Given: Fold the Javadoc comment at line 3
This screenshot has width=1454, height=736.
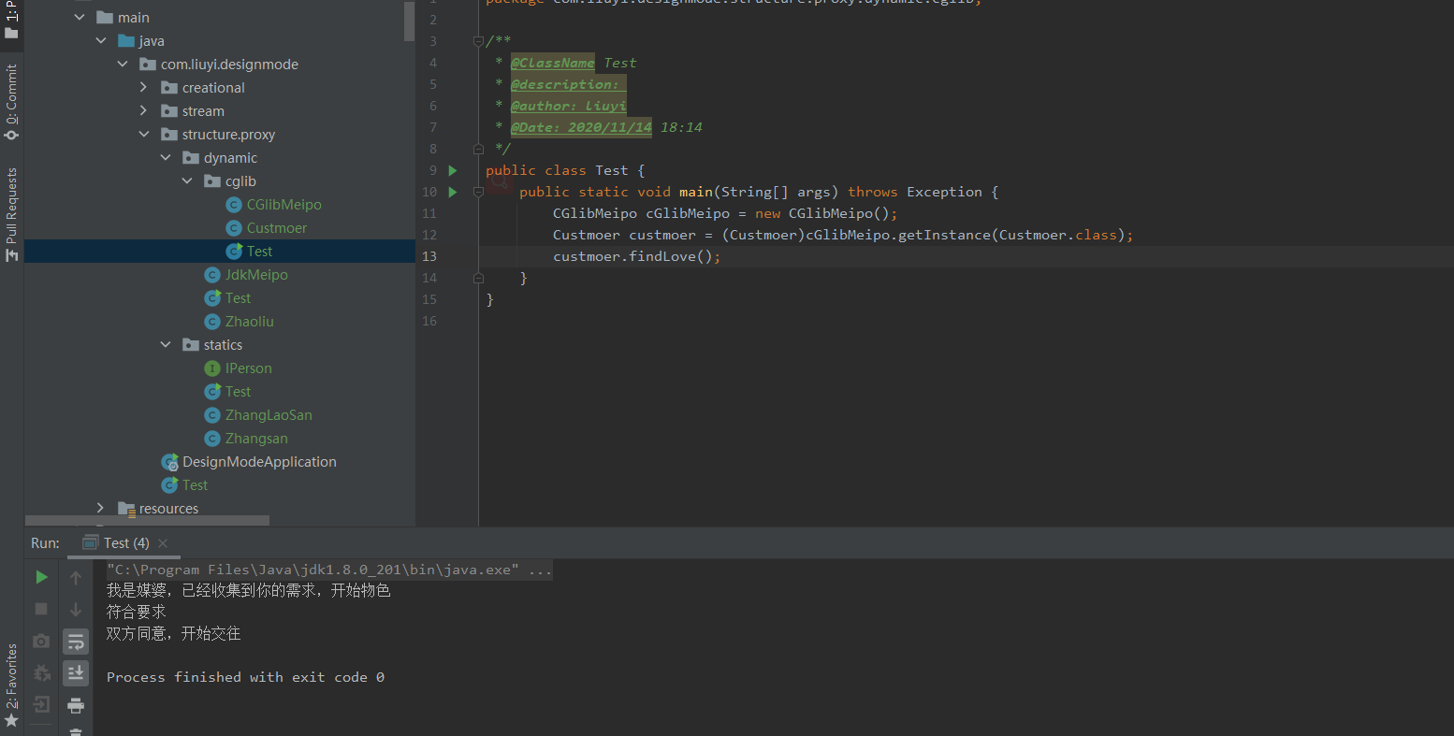Looking at the screenshot, I should pos(478,41).
